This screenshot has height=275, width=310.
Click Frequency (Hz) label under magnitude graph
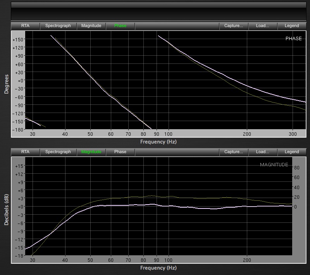coord(158,268)
